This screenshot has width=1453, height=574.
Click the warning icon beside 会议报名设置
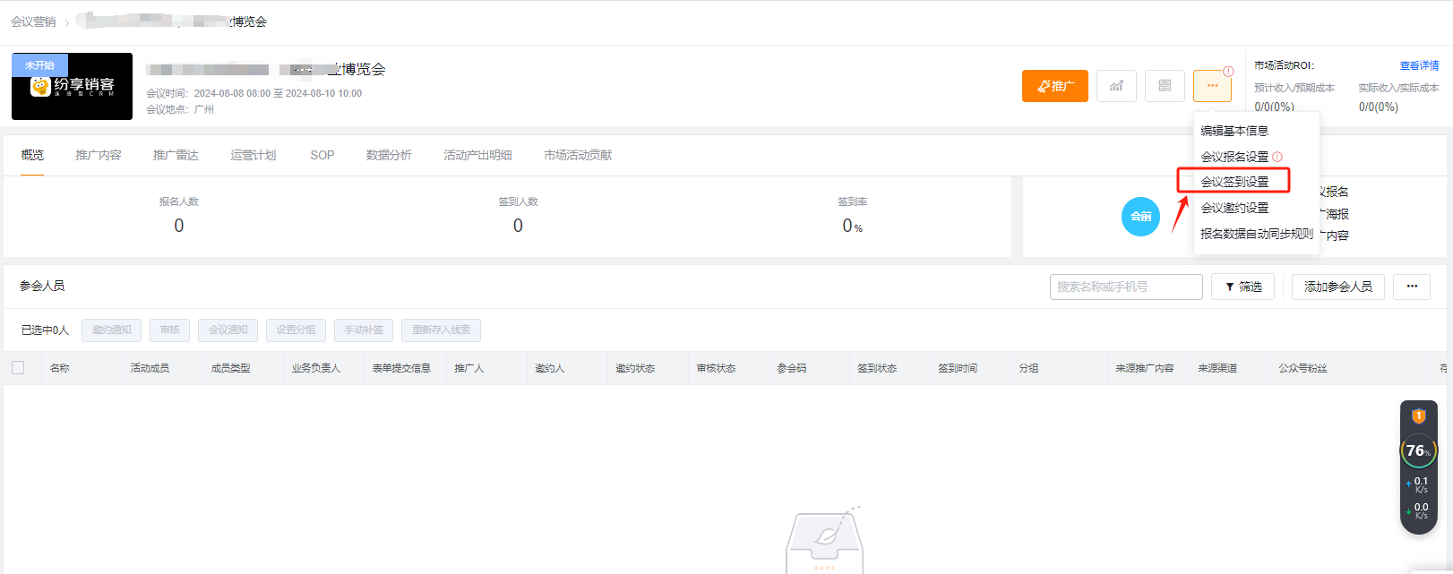point(1277,157)
